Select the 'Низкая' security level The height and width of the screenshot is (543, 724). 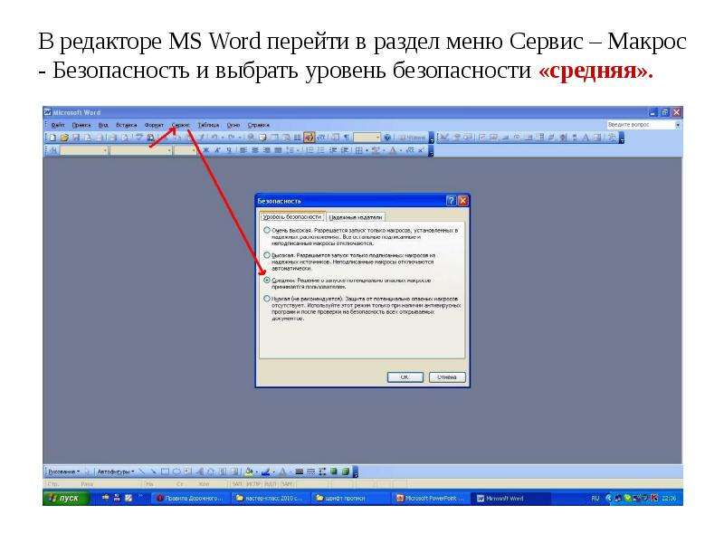click(x=267, y=299)
